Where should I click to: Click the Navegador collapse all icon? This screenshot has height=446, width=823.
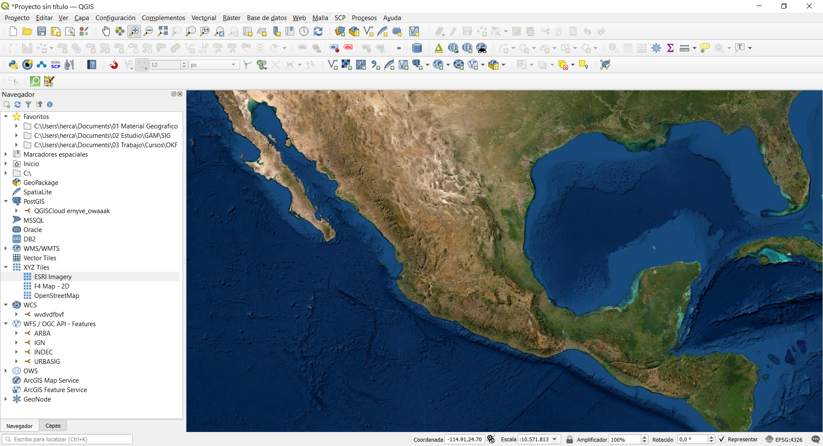click(x=39, y=104)
